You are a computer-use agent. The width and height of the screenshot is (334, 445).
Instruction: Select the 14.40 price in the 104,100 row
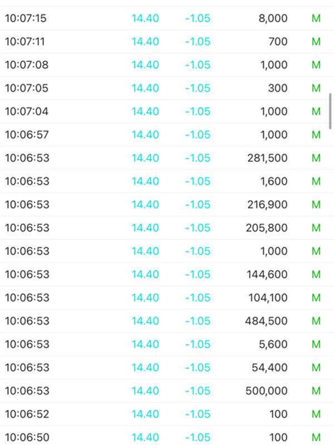[x=145, y=298]
